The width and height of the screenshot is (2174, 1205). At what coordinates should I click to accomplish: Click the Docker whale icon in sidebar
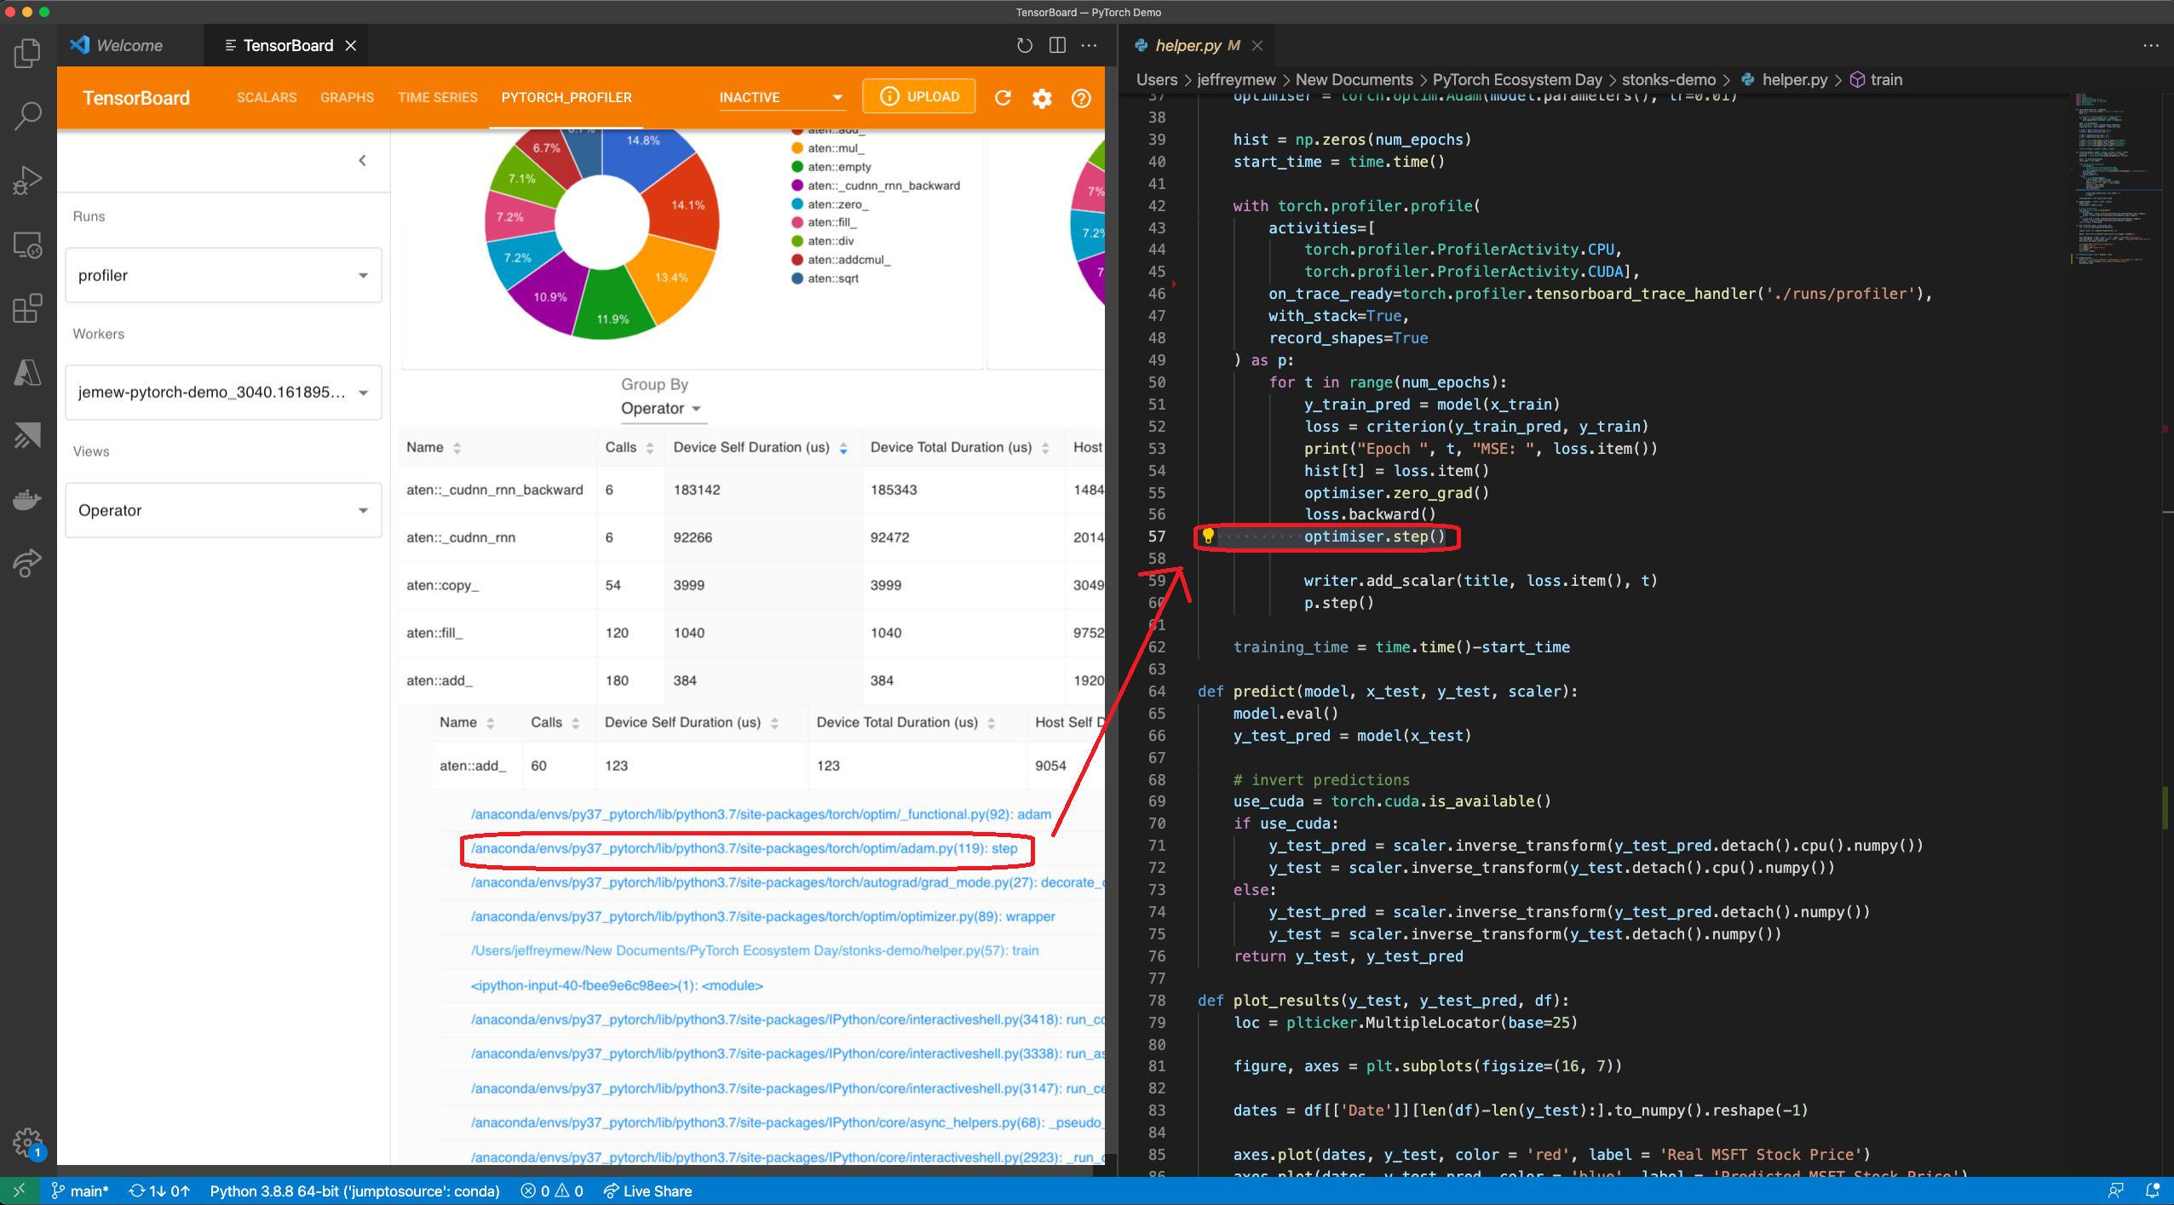(x=27, y=499)
